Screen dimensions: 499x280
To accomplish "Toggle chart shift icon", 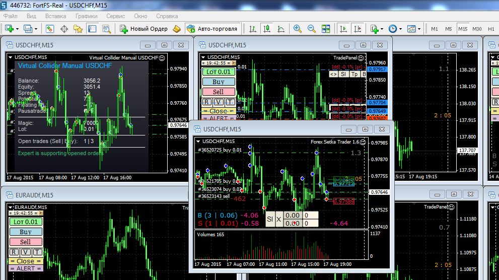I will pyautogui.click(x=358, y=29).
